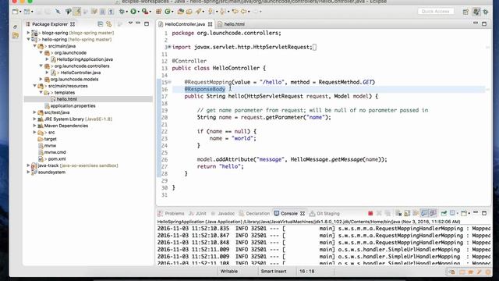Open Package Explorer view menu triangle
Viewport: 499px width, 281px height.
pos(130,23)
